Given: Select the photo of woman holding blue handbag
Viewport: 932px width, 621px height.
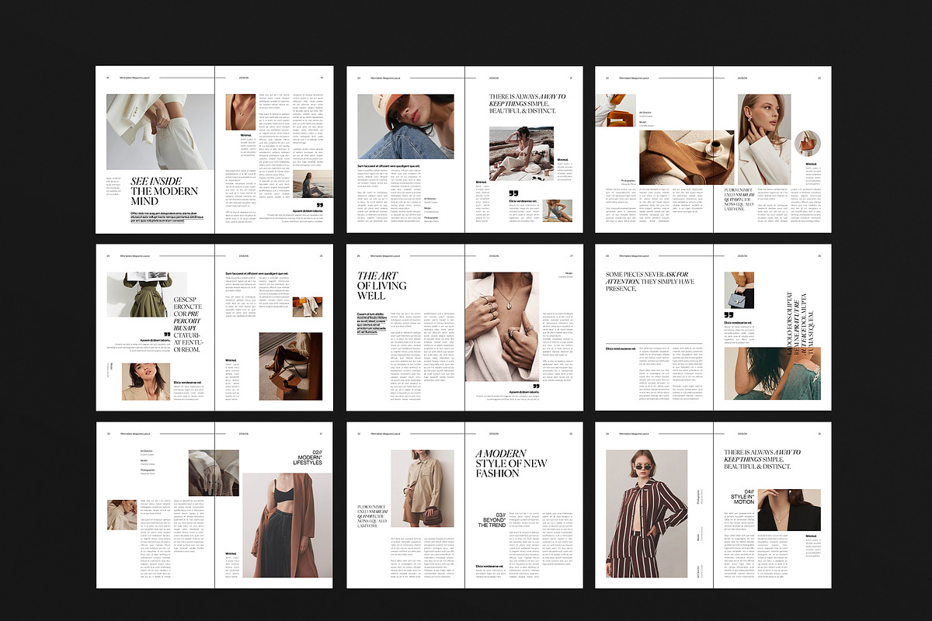Looking at the screenshot, I should (739, 291).
